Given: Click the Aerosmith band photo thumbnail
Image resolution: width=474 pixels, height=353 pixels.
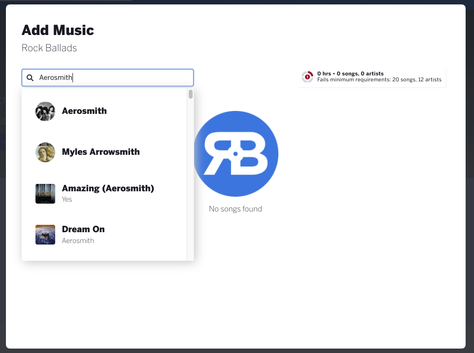Looking at the screenshot, I should click(x=45, y=111).
